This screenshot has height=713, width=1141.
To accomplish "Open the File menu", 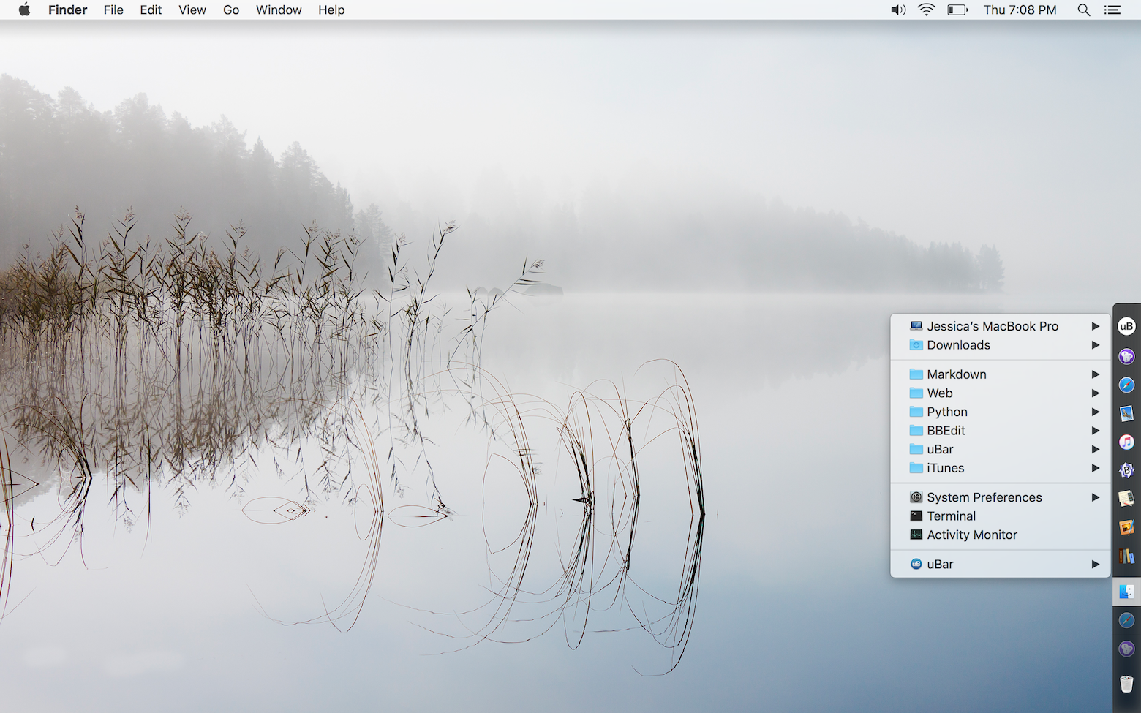I will click(113, 10).
